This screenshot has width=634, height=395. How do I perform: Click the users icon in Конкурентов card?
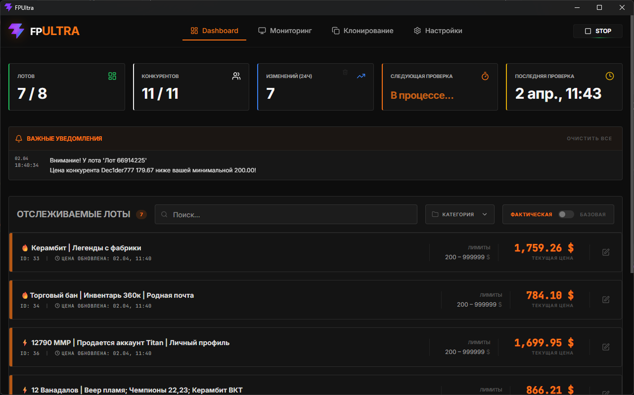pyautogui.click(x=236, y=76)
